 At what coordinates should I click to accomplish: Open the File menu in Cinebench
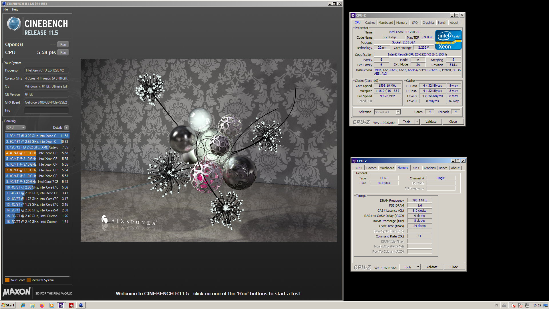6,9
